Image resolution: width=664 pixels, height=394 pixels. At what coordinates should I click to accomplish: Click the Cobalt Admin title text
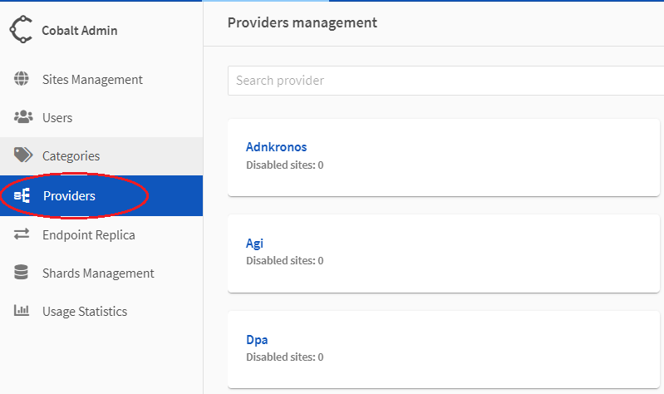[80, 31]
